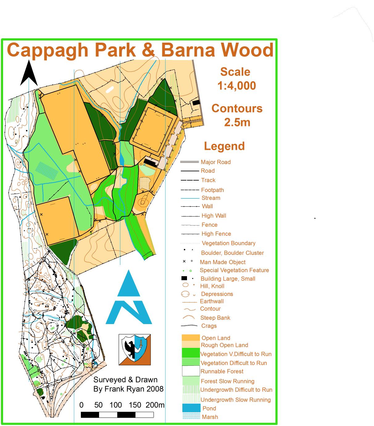The width and height of the screenshot is (374, 426).
Task: Pick the Vegetation V.Difficult to Run green swatch
Action: click(191, 353)
